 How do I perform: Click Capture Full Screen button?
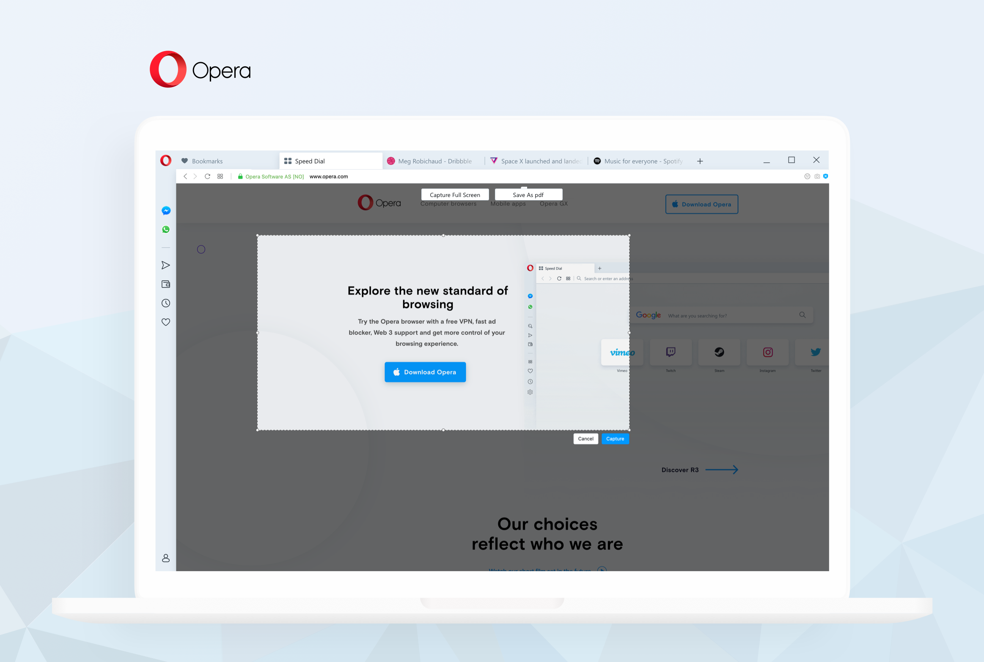455,194
